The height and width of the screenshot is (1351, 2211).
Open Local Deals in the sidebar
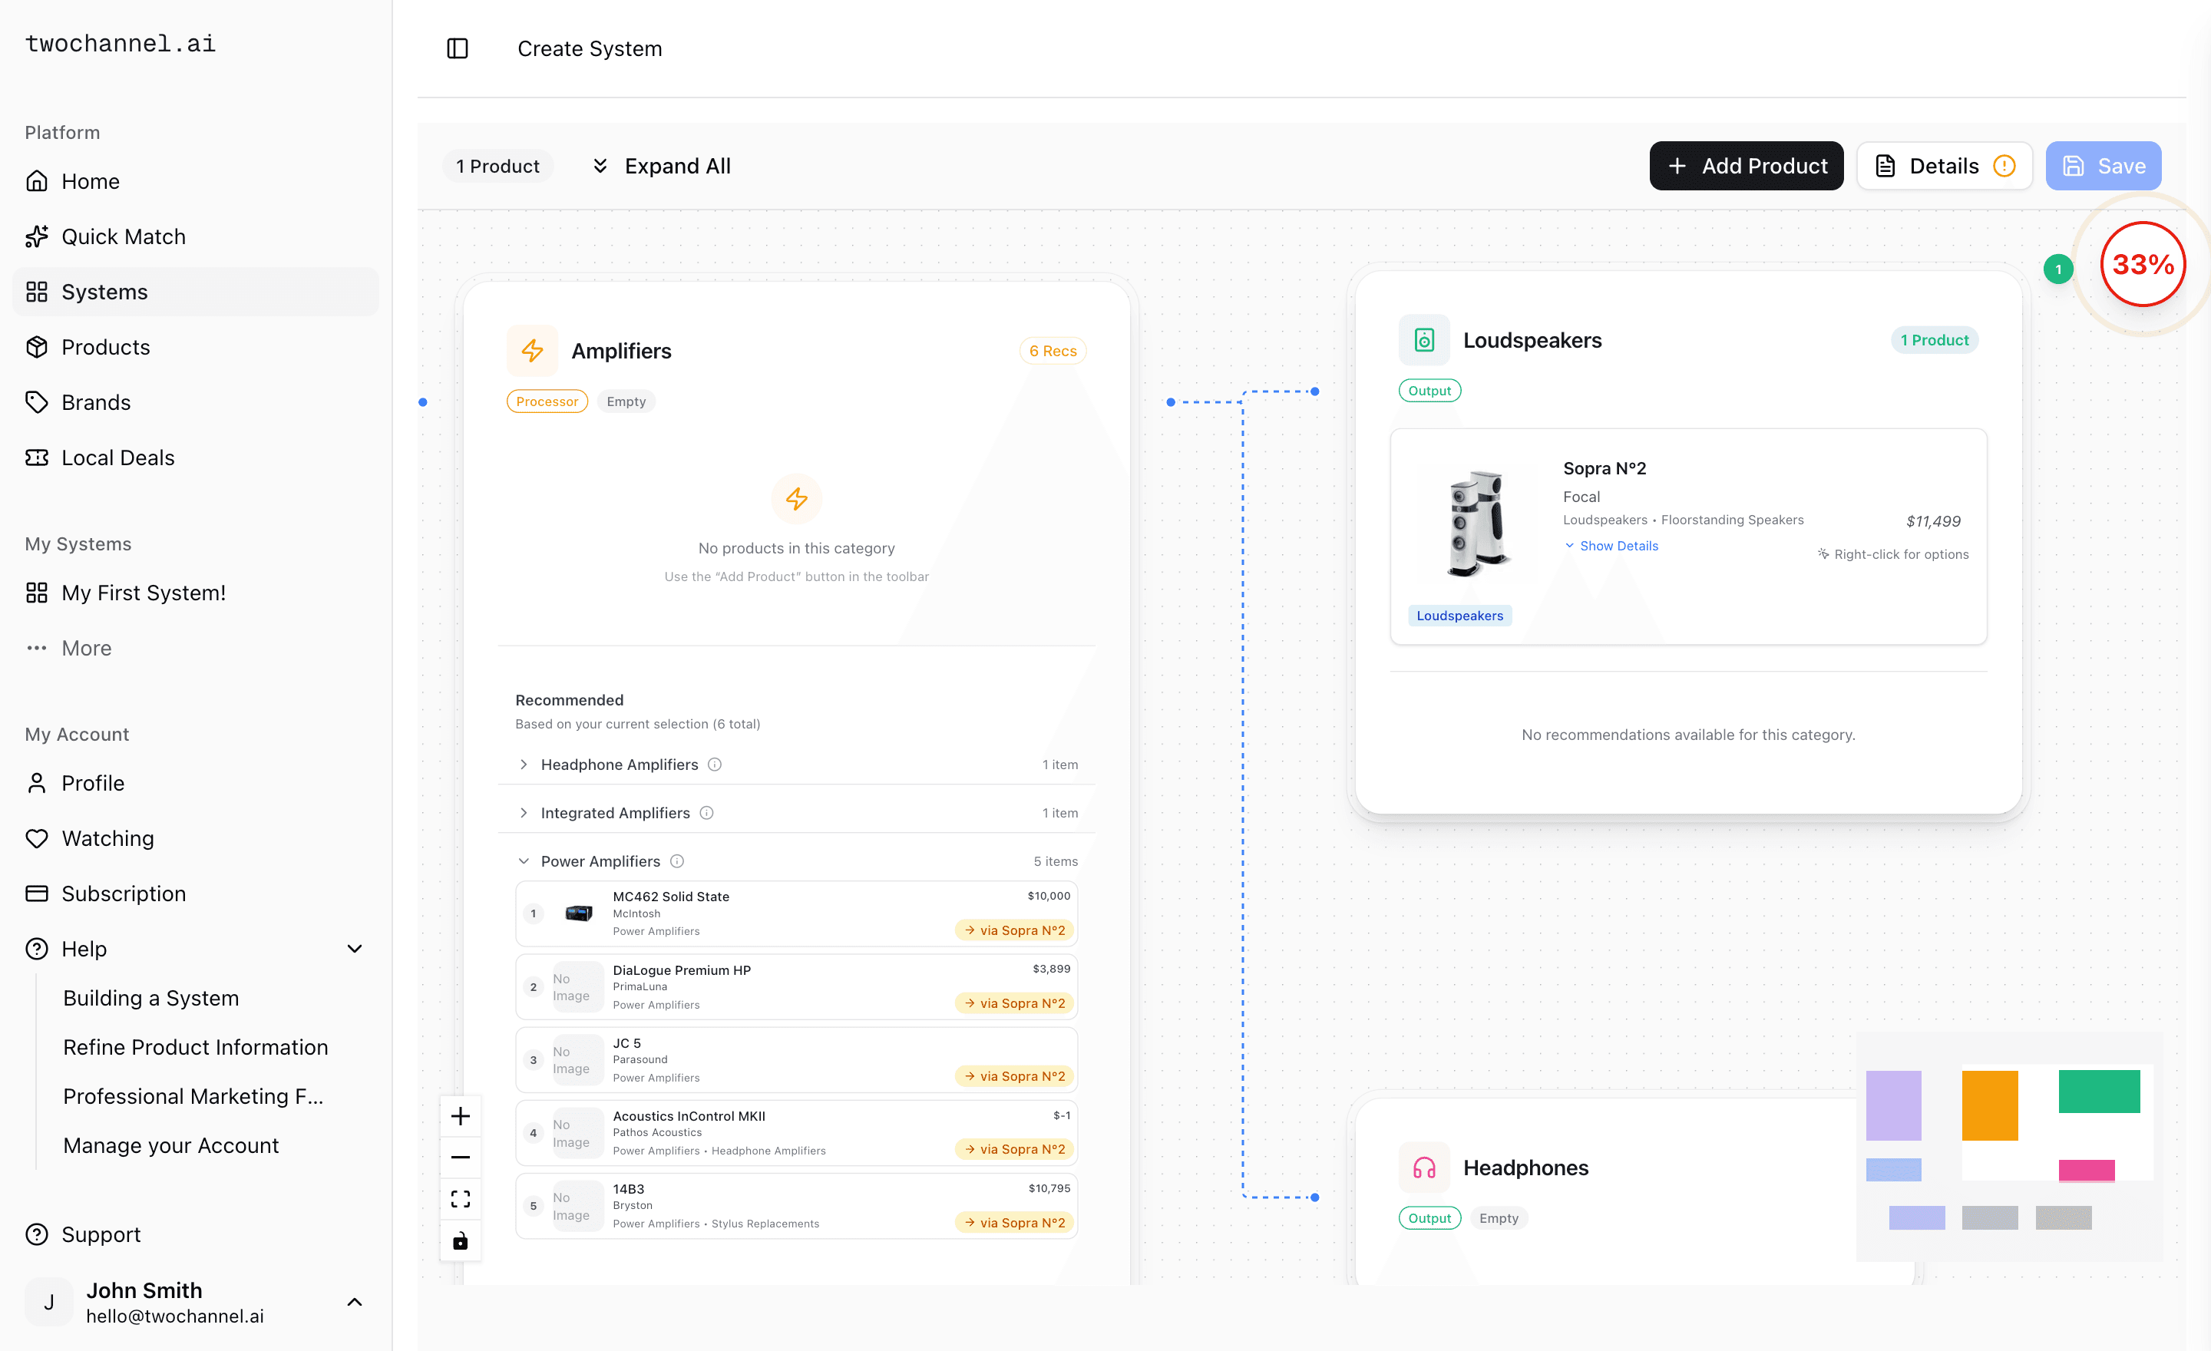pyautogui.click(x=117, y=457)
